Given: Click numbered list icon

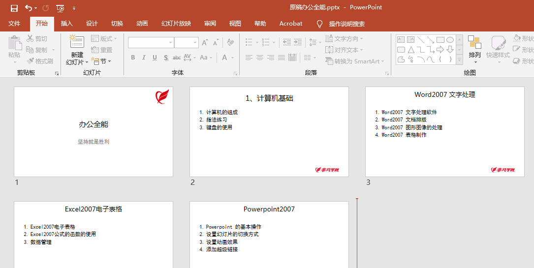Looking at the screenshot, I should (x=266, y=42).
